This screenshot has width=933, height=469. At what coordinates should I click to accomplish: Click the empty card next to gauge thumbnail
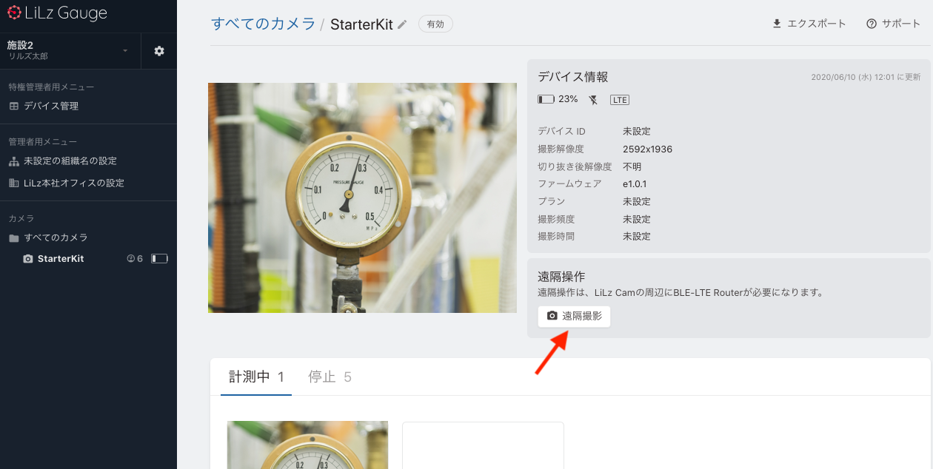click(x=483, y=445)
